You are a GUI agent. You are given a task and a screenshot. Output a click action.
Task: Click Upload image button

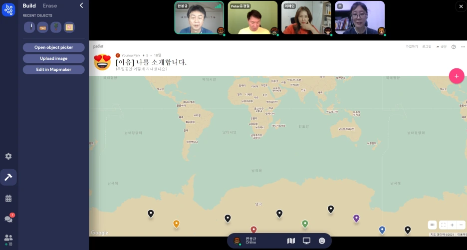tap(53, 58)
